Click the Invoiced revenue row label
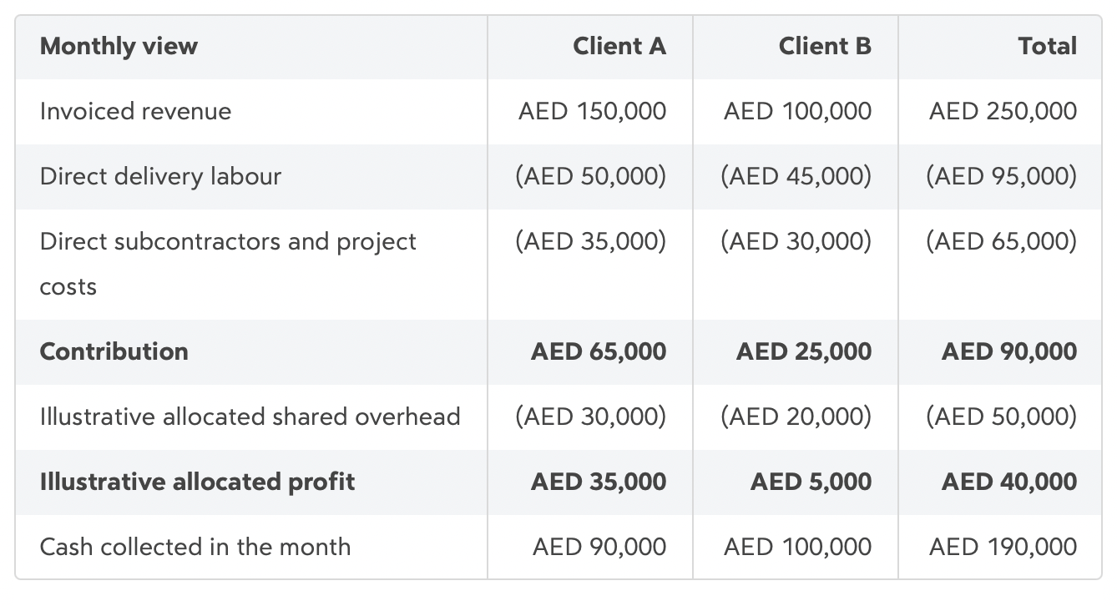 tap(136, 111)
